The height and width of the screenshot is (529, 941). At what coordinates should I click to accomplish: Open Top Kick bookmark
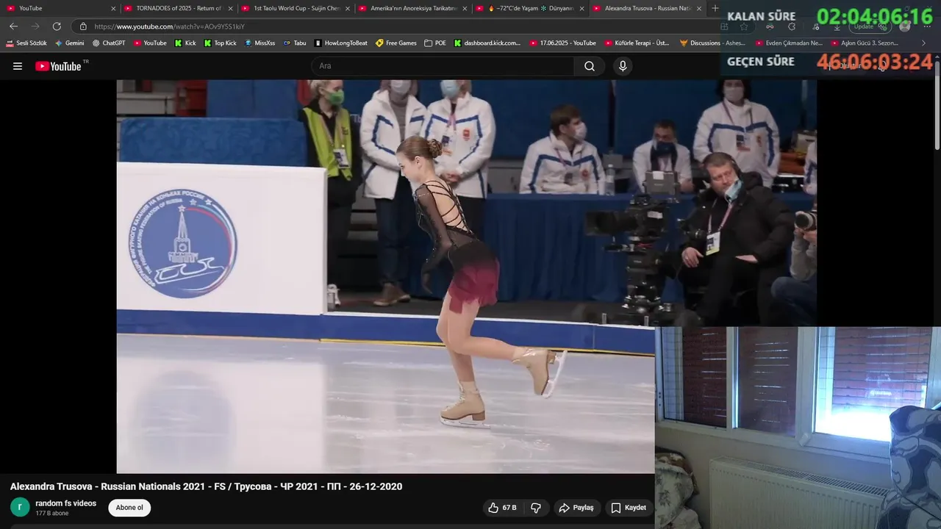coord(220,43)
